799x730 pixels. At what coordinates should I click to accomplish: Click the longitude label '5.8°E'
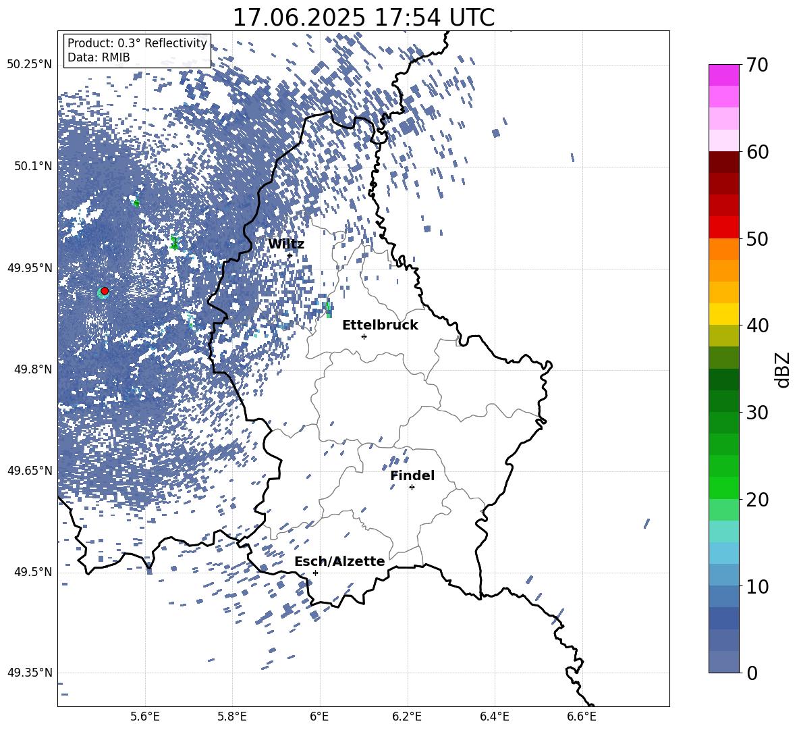tap(232, 716)
